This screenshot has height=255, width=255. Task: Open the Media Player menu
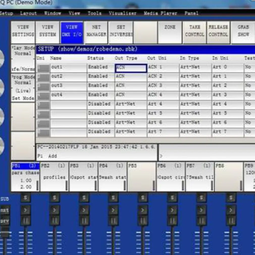160,13
